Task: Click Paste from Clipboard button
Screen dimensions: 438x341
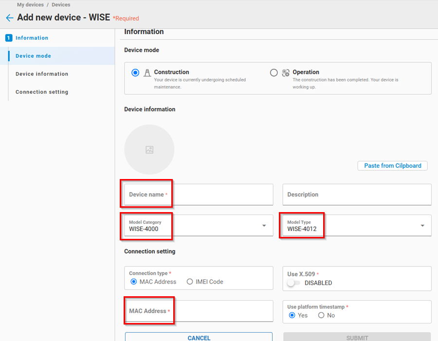Action: [x=392, y=166]
